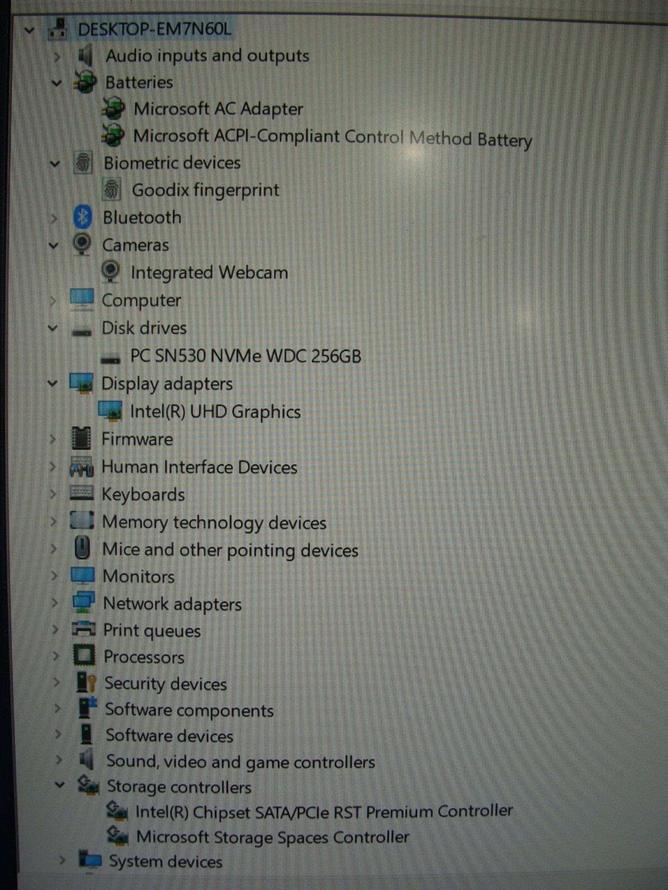The image size is (668, 890).
Task: Collapse the DESKTOP-EM7N60L root node
Action: point(29,30)
